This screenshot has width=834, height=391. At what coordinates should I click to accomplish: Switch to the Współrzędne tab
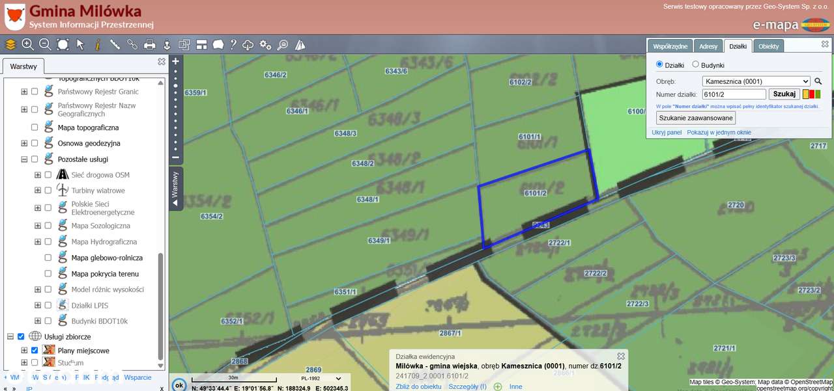tap(670, 46)
